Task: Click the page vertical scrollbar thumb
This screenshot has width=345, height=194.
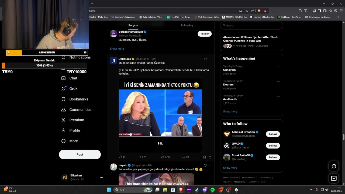Action: (x=344, y=137)
